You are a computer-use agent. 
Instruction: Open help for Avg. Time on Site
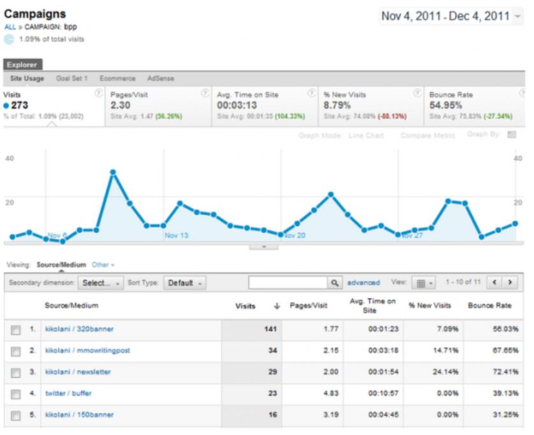coord(311,93)
